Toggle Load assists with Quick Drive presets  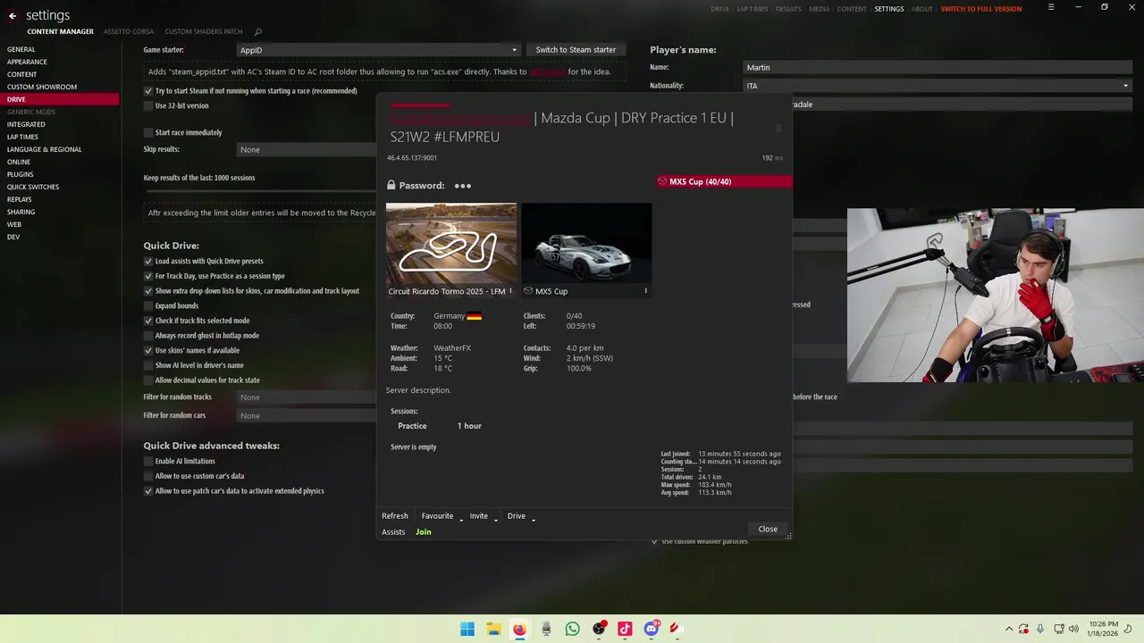pos(148,262)
